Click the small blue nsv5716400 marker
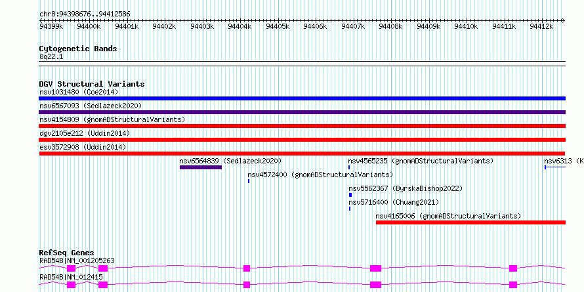 [350, 209]
